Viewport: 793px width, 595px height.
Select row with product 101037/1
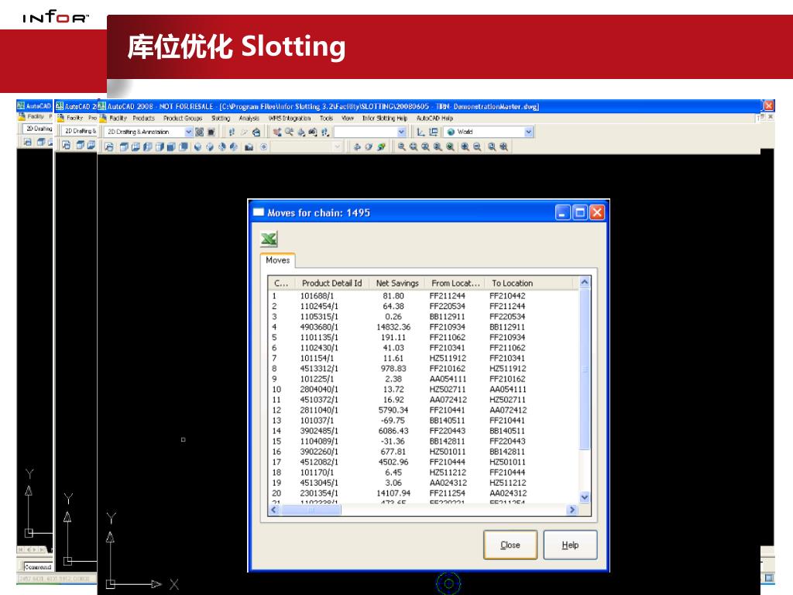coord(422,421)
